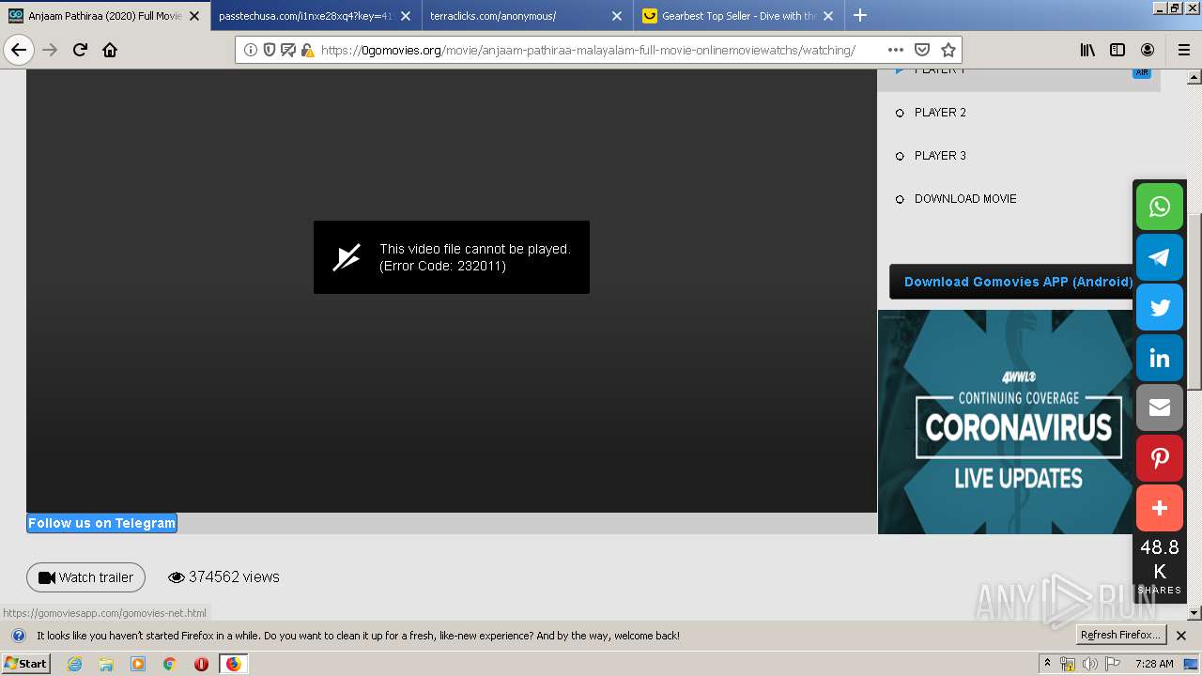Image resolution: width=1202 pixels, height=676 pixels.
Task: Click Follow us on Telegram link
Action: [101, 523]
